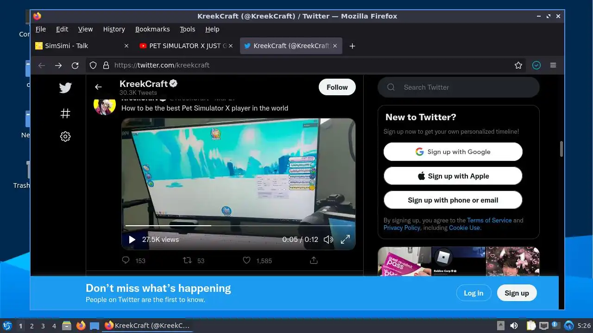Open a new tab with plus button
Screen dimensions: 593x333
[352, 46]
